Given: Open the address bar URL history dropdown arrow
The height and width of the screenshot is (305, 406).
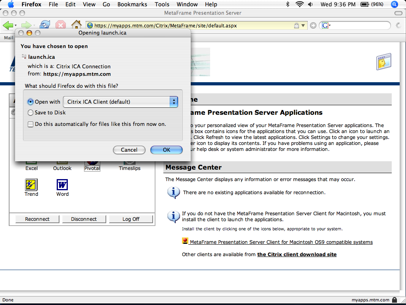Looking at the screenshot, I should coord(303,26).
